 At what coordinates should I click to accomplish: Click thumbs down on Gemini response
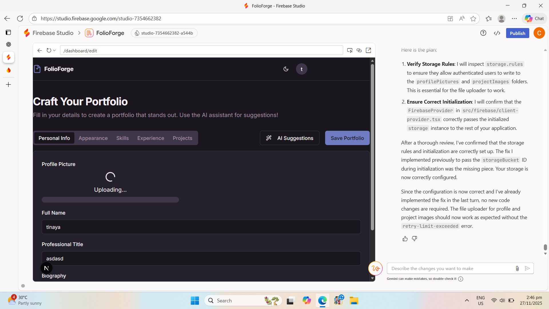coord(414,239)
